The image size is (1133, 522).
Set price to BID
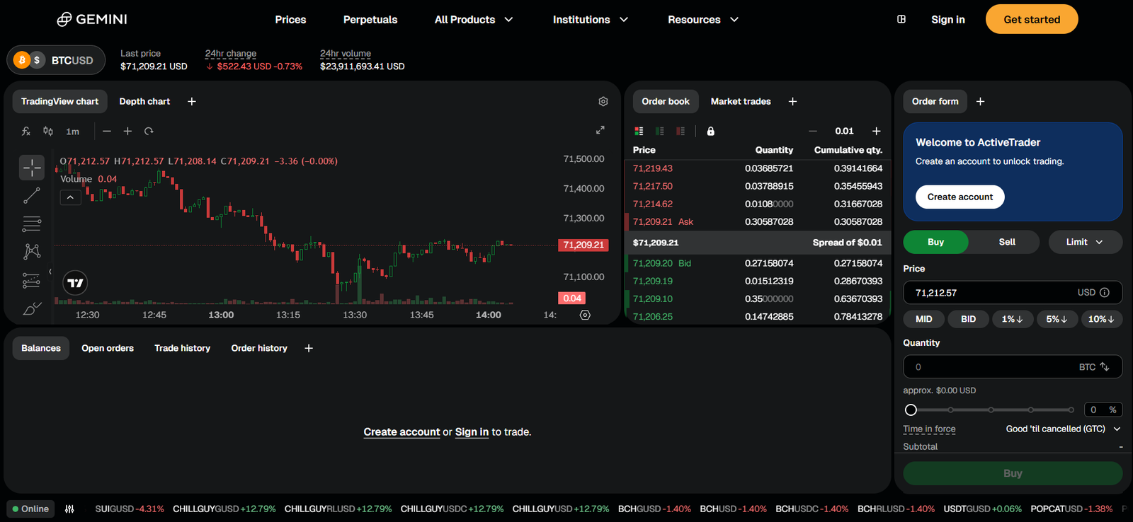[x=968, y=319]
